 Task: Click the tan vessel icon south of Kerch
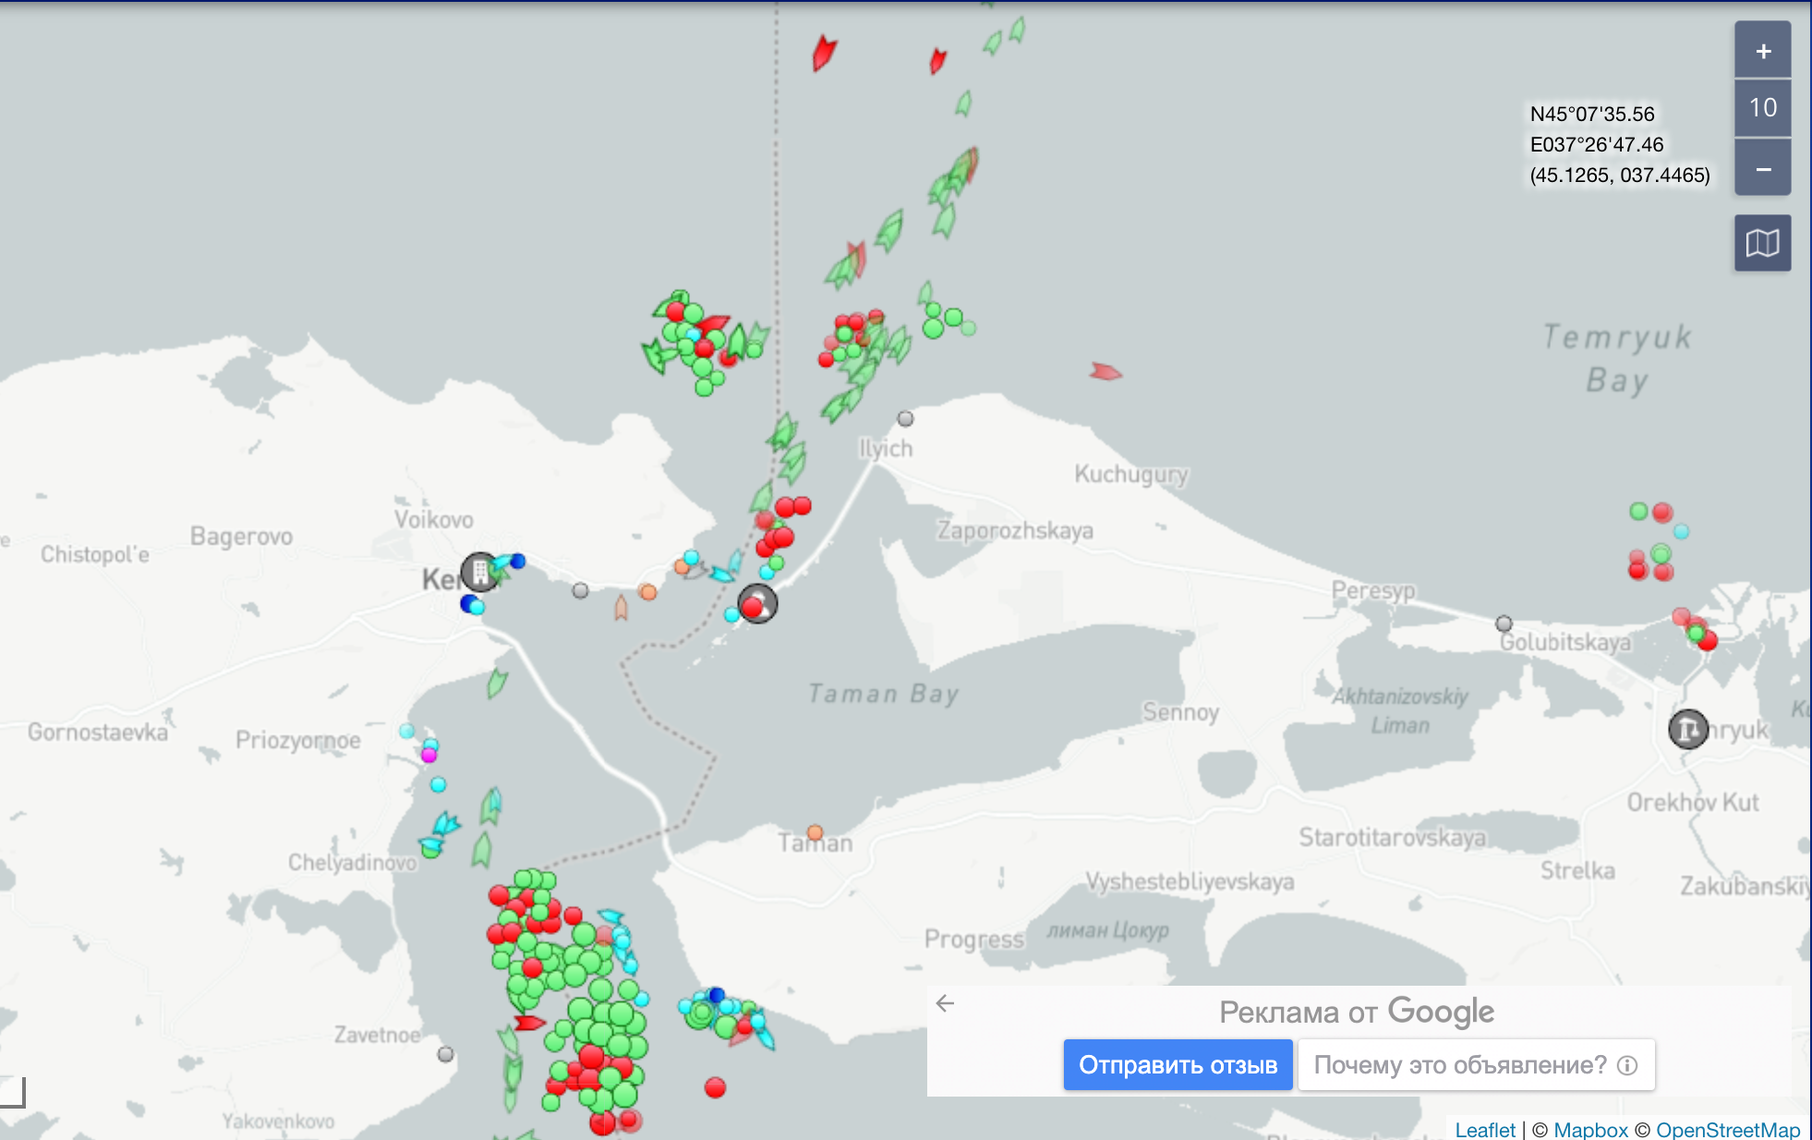coord(621,608)
